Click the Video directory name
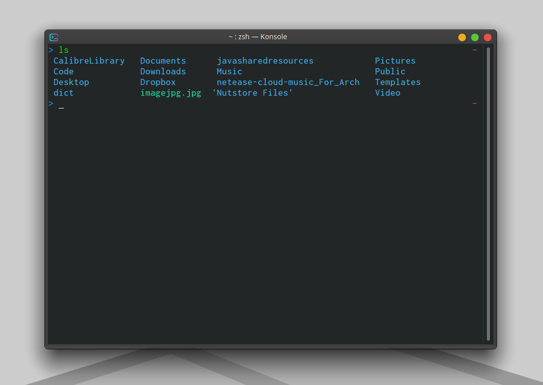This screenshot has height=385, width=543. pyautogui.click(x=387, y=93)
